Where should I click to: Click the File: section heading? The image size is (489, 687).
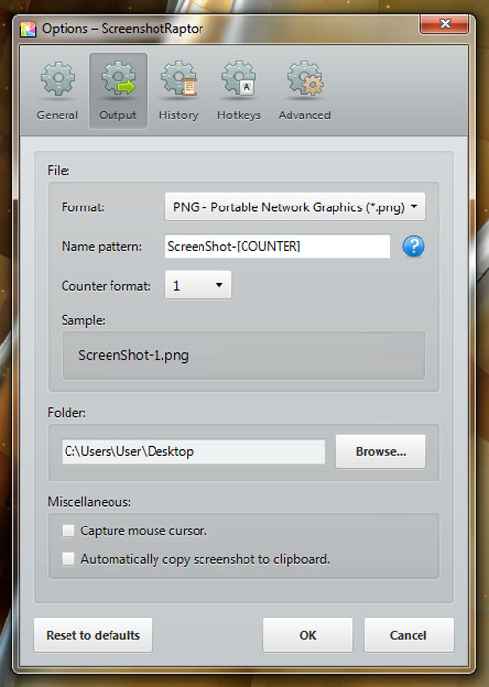click(x=59, y=170)
